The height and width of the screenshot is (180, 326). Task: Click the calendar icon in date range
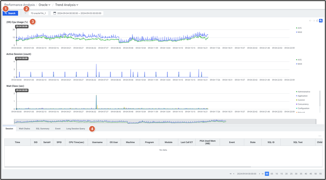54,13
